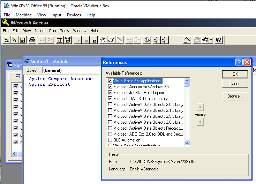This screenshot has width=256, height=184.
Task: Open Access Insert menu
Action: tap(40, 31)
